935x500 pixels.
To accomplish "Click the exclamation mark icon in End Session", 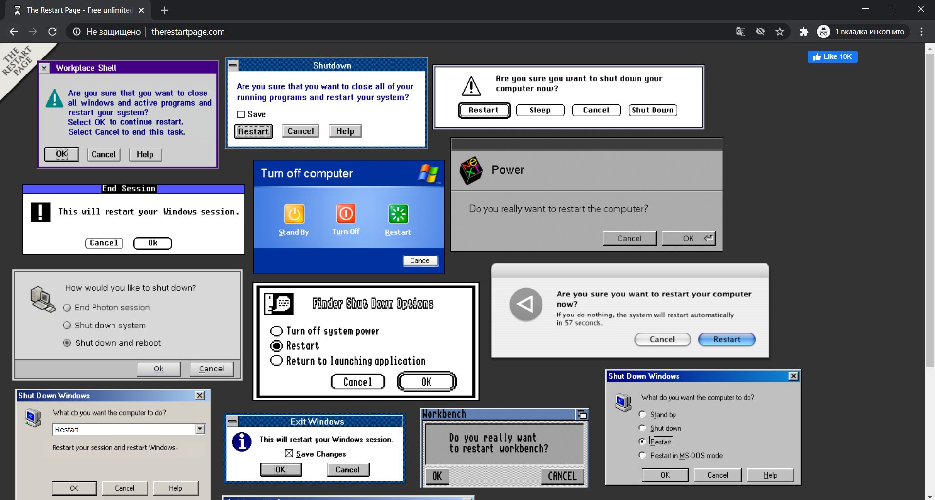I will tap(40, 212).
